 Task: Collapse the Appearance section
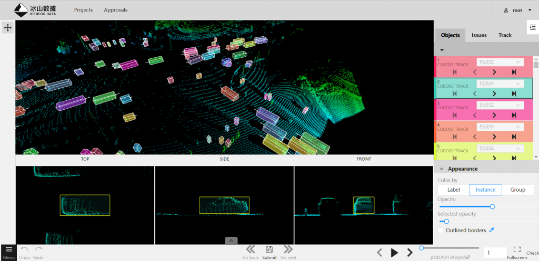441,169
